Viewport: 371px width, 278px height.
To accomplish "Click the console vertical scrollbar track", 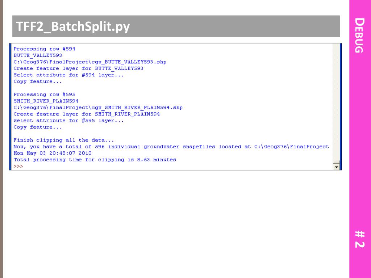I will pyautogui.click(x=336, y=102).
